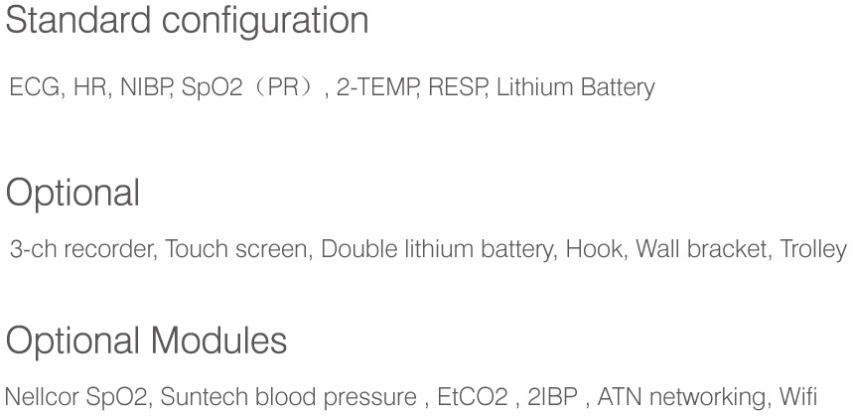
Task: Click the Trolley text
Action: click(812, 249)
